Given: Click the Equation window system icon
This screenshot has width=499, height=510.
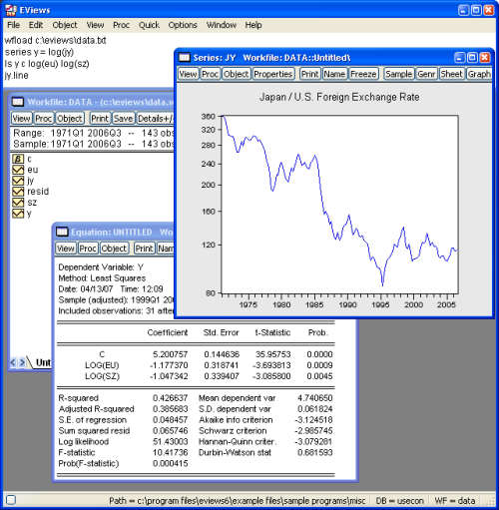Looking at the screenshot, I should (62, 232).
